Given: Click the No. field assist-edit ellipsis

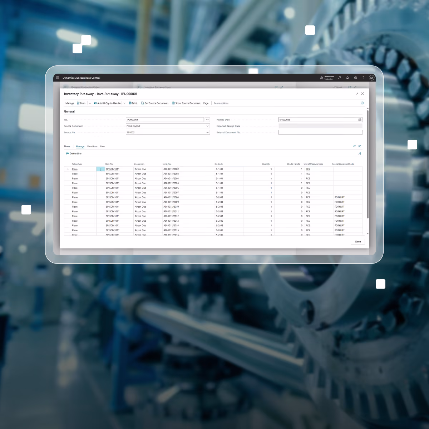Looking at the screenshot, I should (207, 120).
